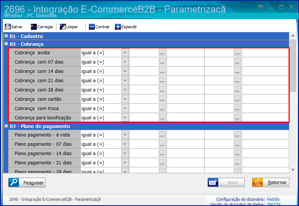Click the vertical scrollbar thumb
Screen dimensions: 299x206
coord(293,66)
